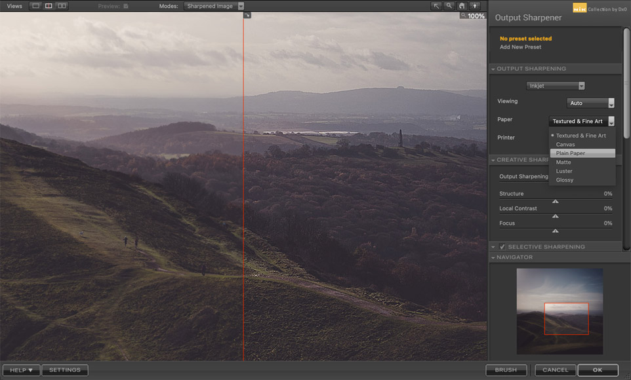
Task: Choose side-by-side preview view
Action: [x=62, y=6]
